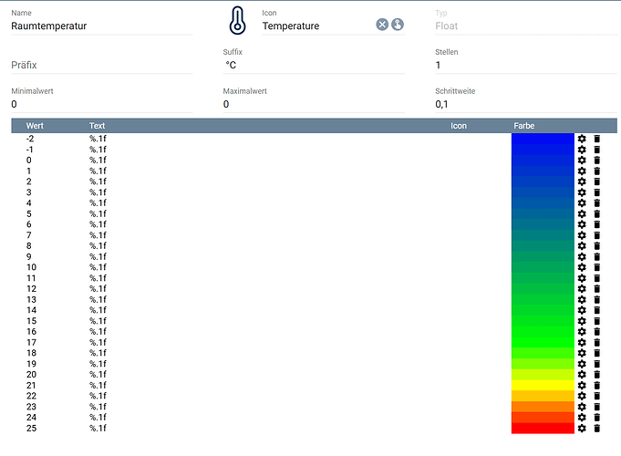Open settings gear for value 18 row

pos(582,353)
